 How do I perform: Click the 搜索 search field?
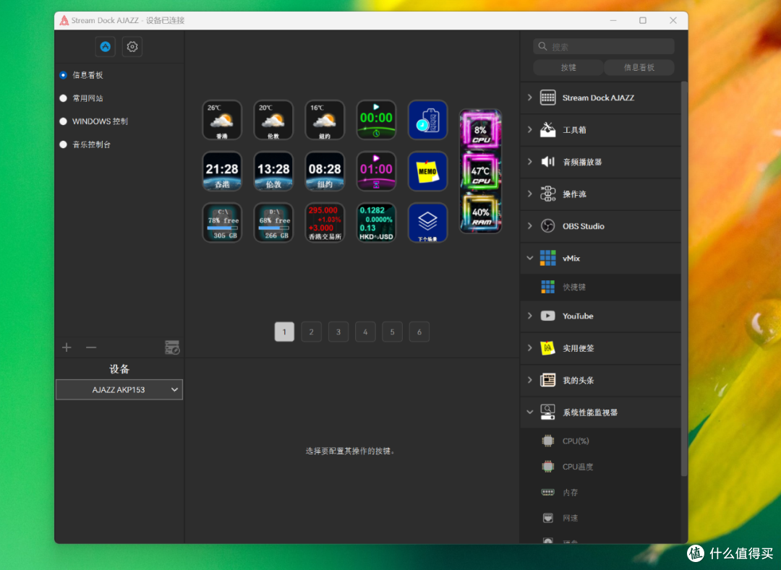coord(604,46)
